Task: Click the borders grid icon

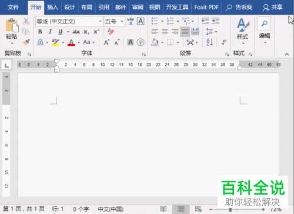Action: [x=170, y=42]
